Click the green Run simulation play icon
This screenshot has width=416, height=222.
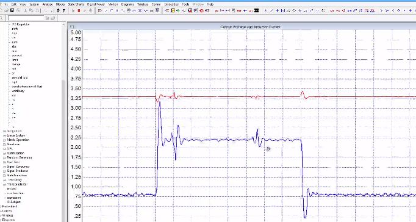(73, 10)
